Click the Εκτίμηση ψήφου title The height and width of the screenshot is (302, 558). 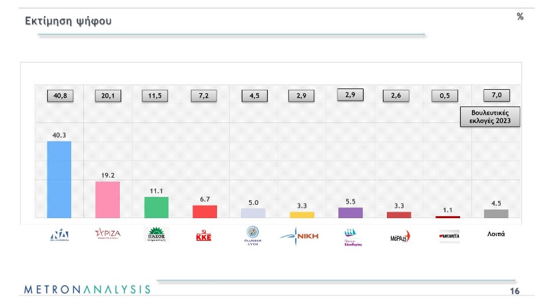pos(68,21)
